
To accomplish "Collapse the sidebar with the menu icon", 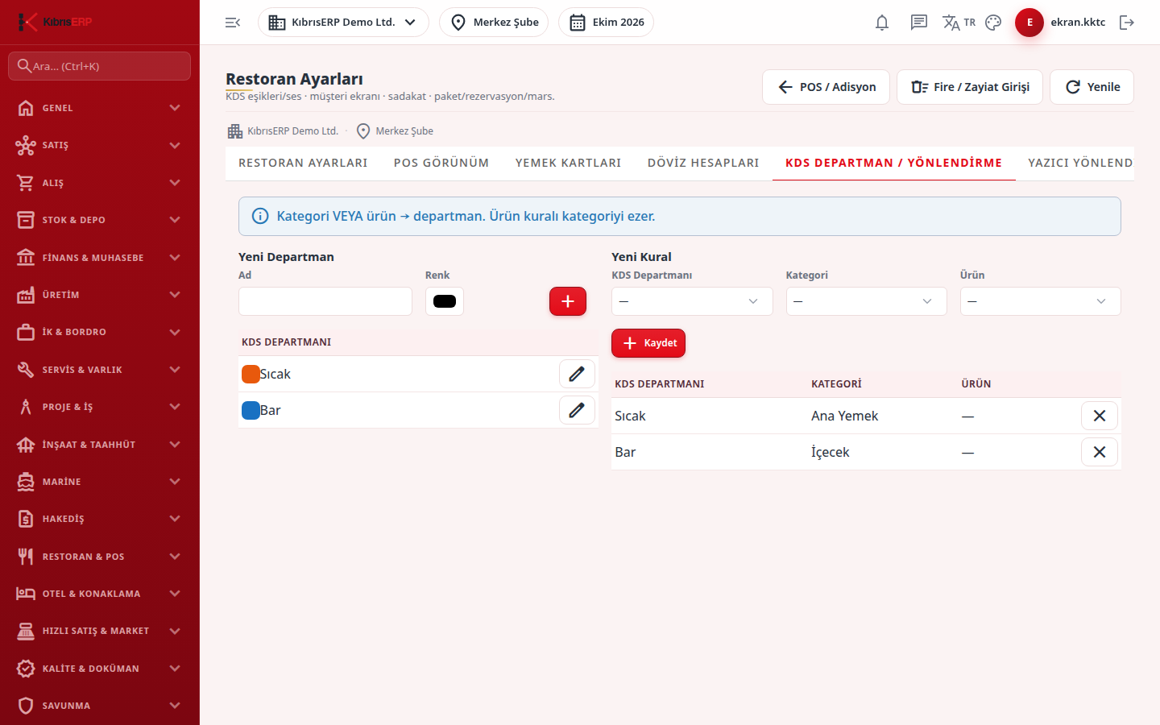I will coord(233,23).
